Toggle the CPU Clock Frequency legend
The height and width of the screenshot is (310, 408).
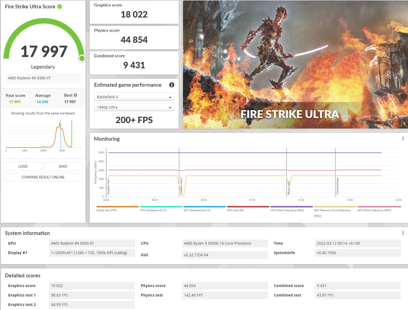point(292,209)
